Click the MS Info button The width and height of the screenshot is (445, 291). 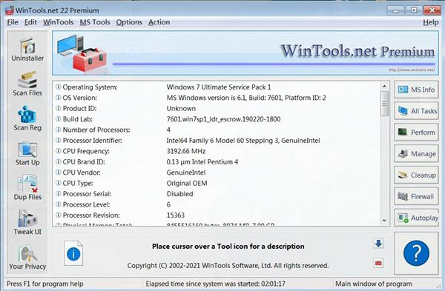416,90
